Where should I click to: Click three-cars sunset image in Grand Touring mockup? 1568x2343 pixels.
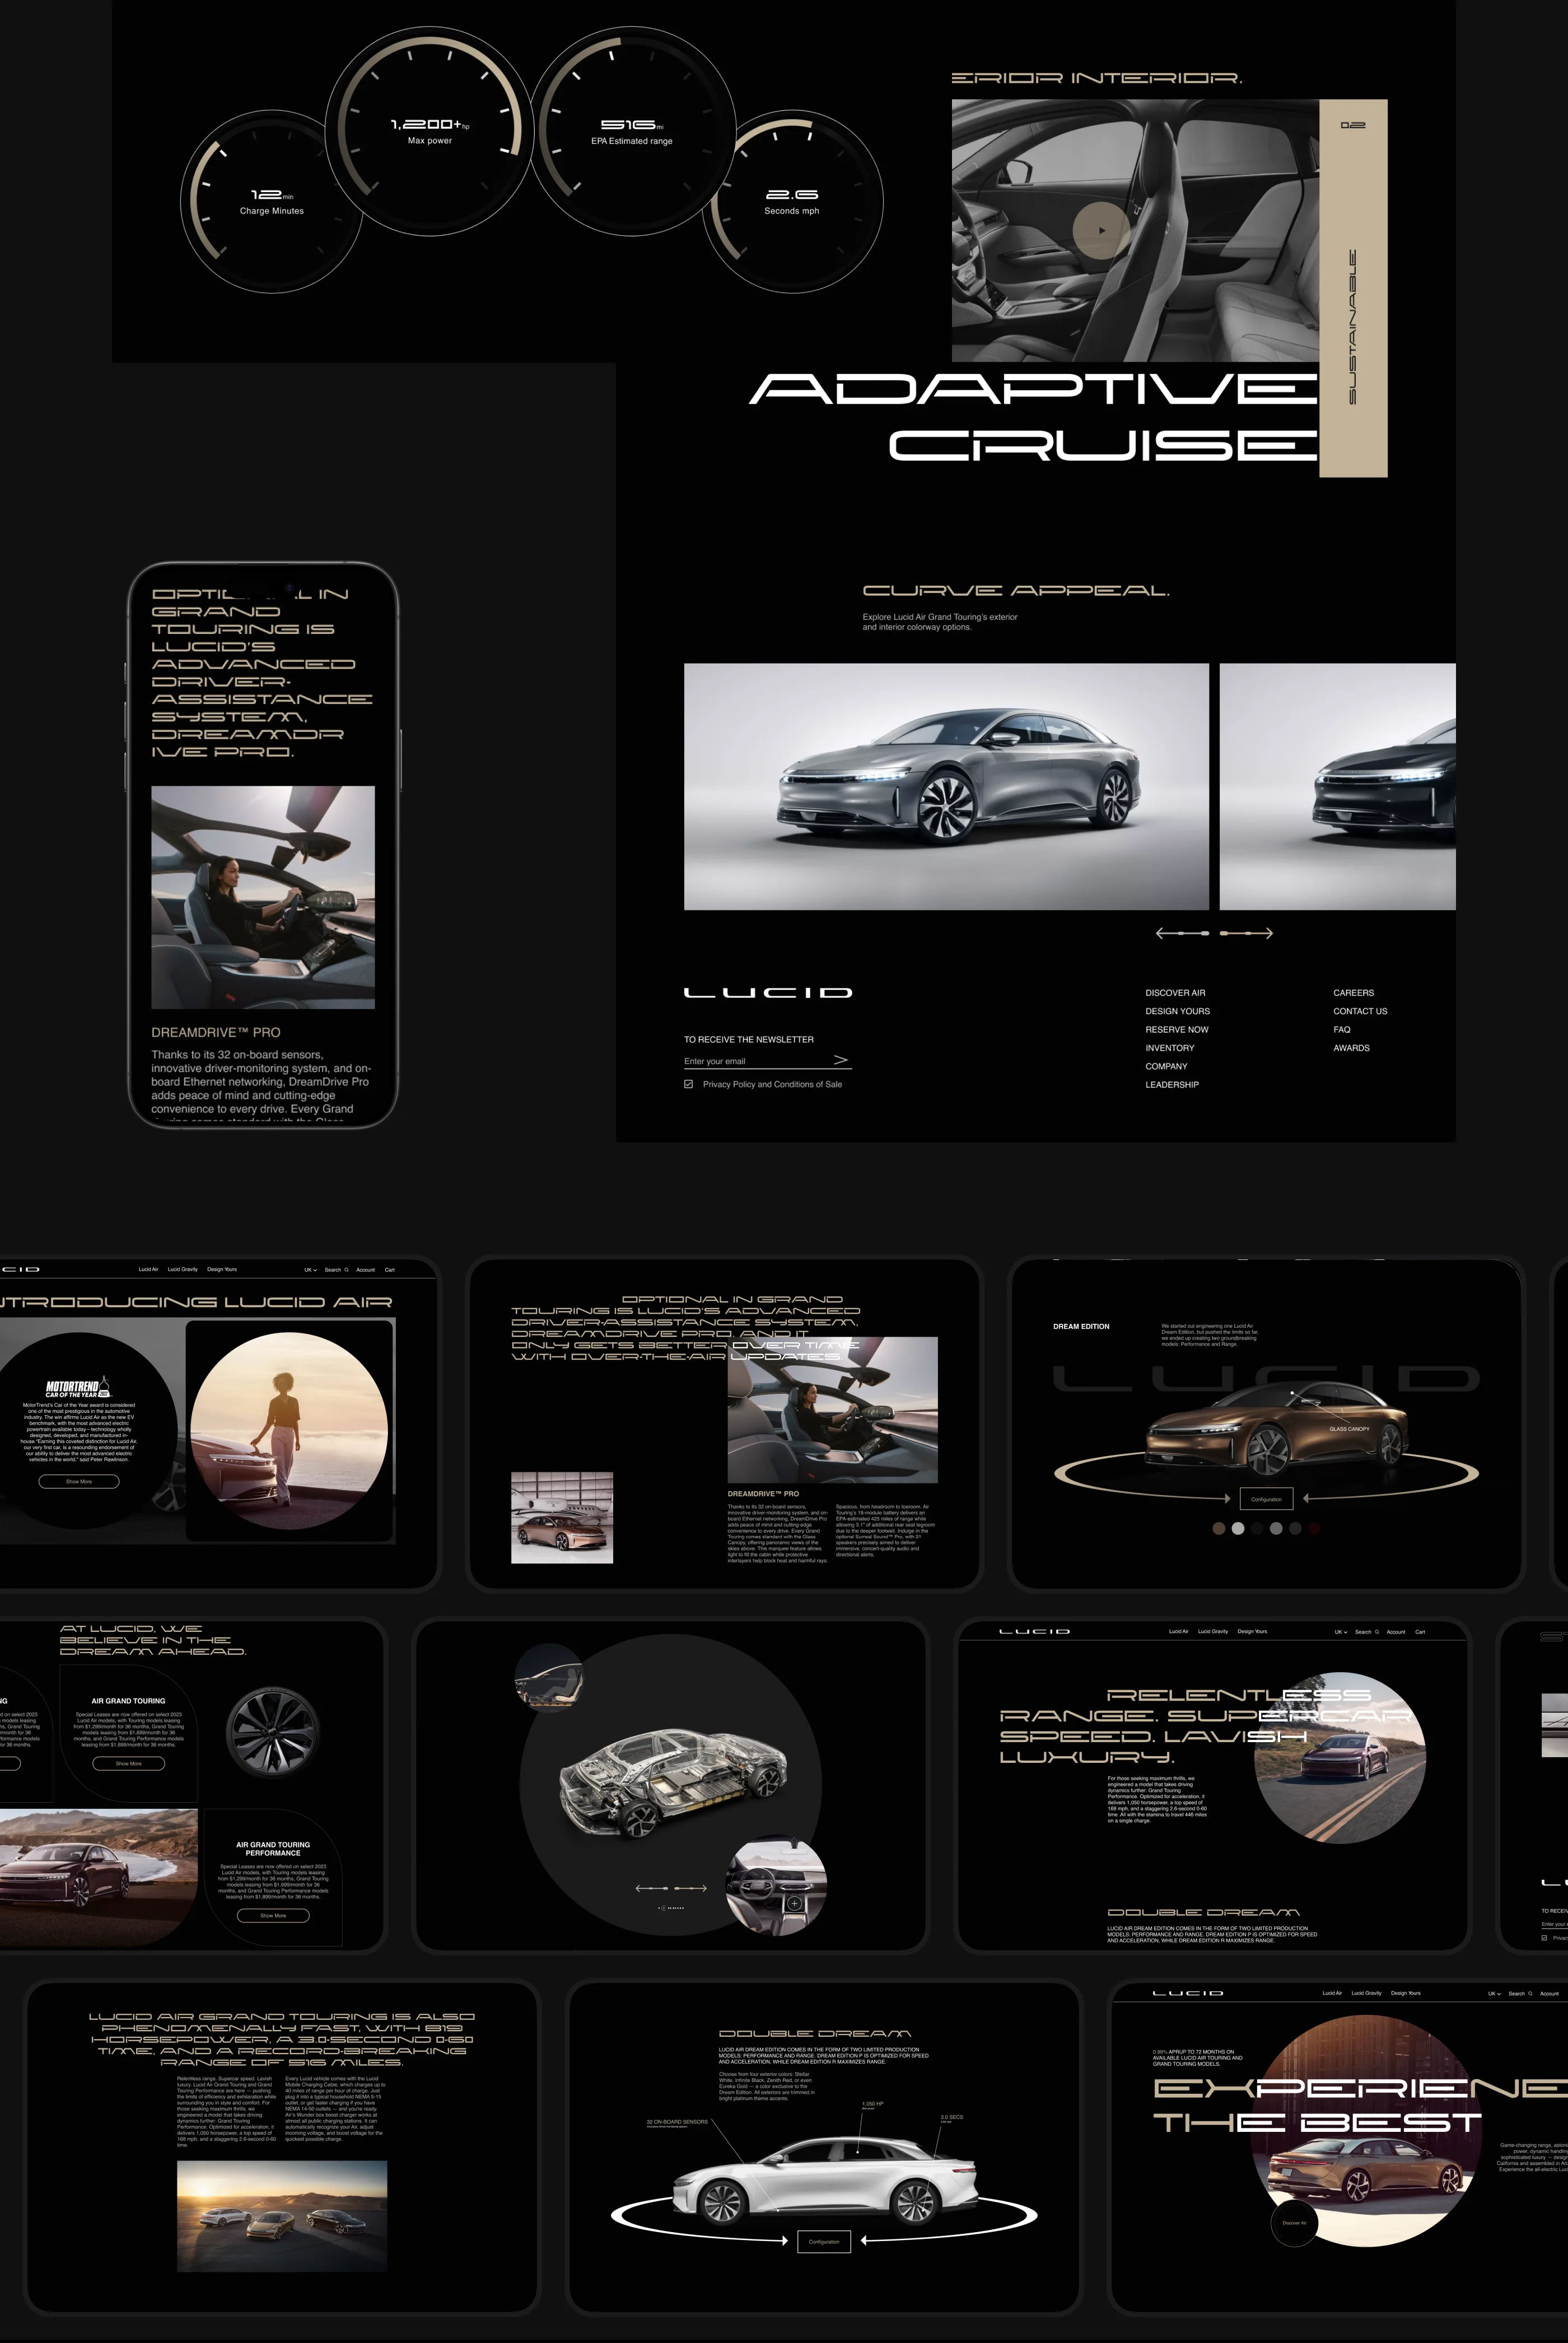(x=282, y=2216)
